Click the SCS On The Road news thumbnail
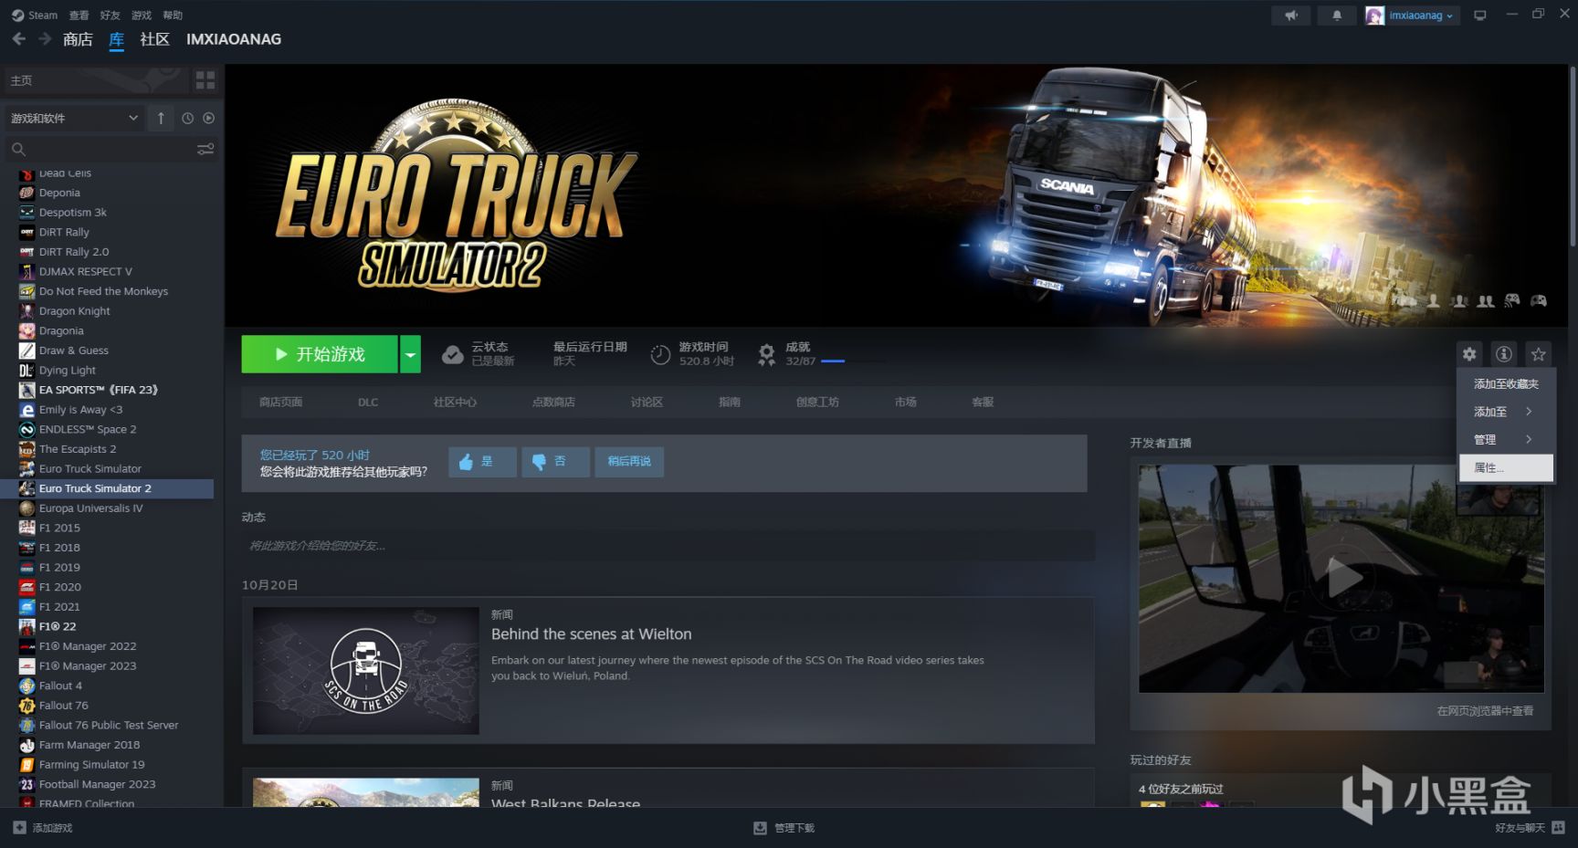 point(366,671)
